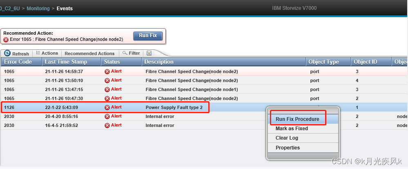
Task: Open the Recommended Actions toolbar item
Action: [x=89, y=53]
